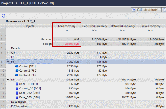
Task: Click the Control2 [FB2] block icon
Action: tap(17, 71)
